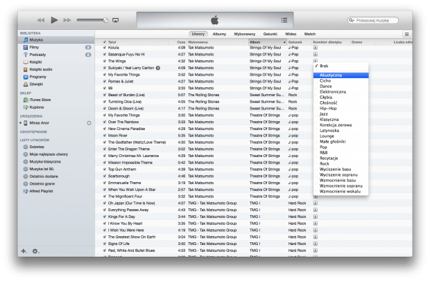The height and width of the screenshot is (281, 430).
Task: Sort by the Wykonawca column header
Action: (217, 42)
